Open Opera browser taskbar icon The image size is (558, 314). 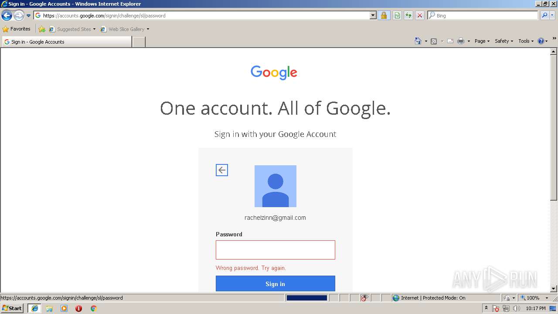tap(78, 308)
